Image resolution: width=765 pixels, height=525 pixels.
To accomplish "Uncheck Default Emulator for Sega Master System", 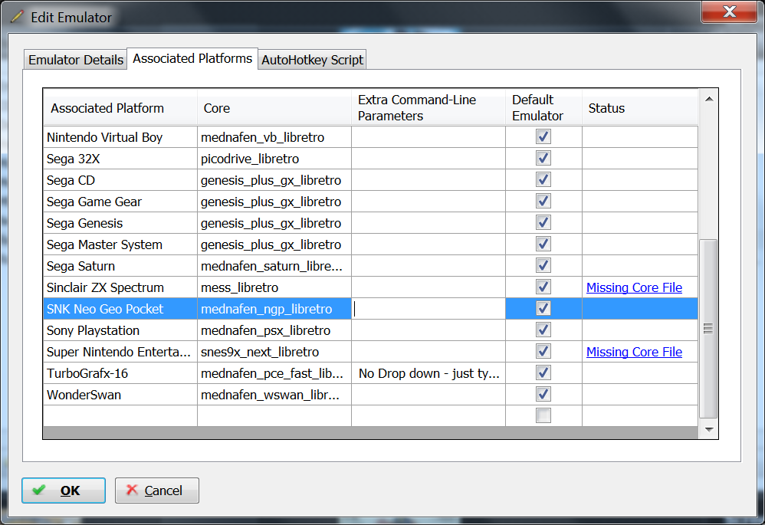I will coord(543,244).
